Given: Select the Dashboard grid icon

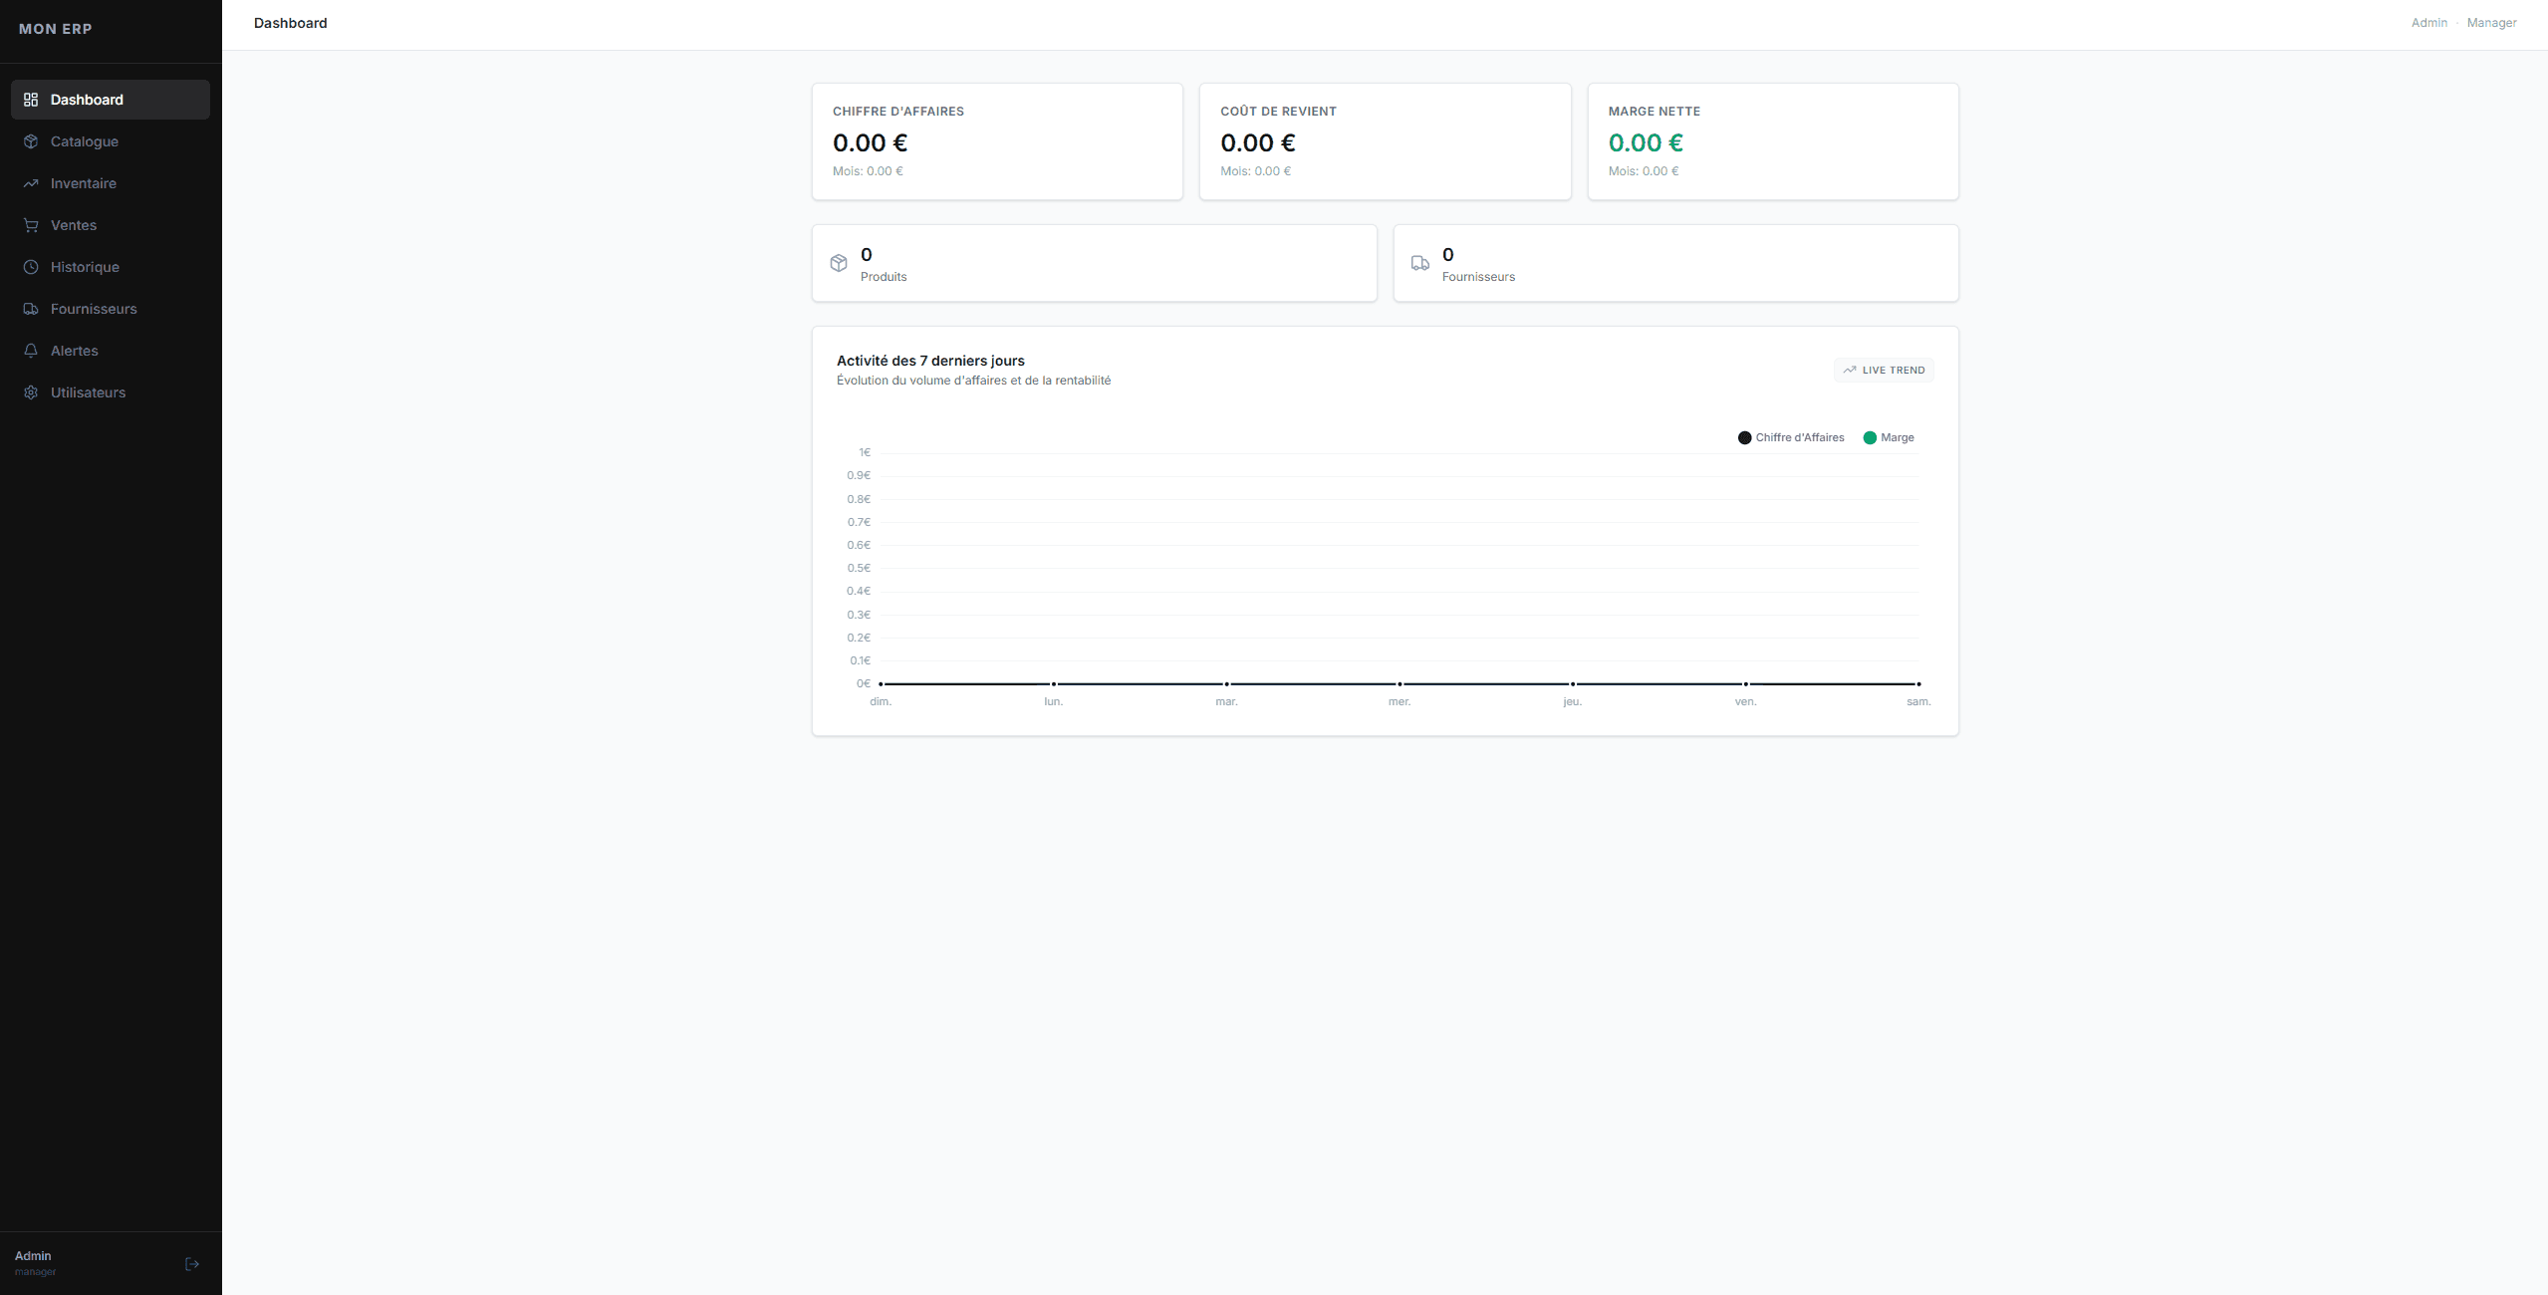Looking at the screenshot, I should [31, 100].
